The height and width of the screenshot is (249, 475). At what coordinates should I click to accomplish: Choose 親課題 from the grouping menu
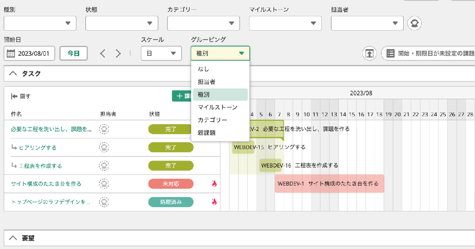(207, 133)
